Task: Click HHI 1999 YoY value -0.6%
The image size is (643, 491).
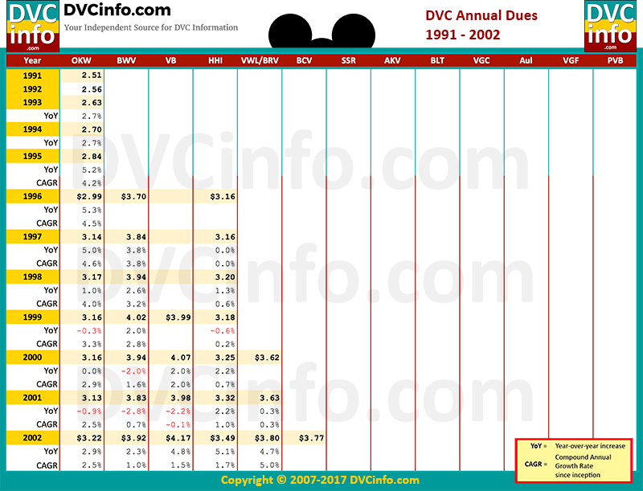Action: point(223,331)
